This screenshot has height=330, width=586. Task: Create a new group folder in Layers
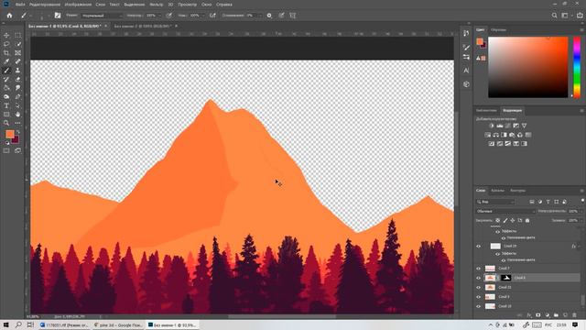coord(556,315)
